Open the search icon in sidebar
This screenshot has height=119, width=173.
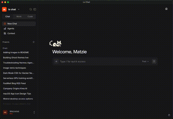pyautogui.click(x=31, y=9)
